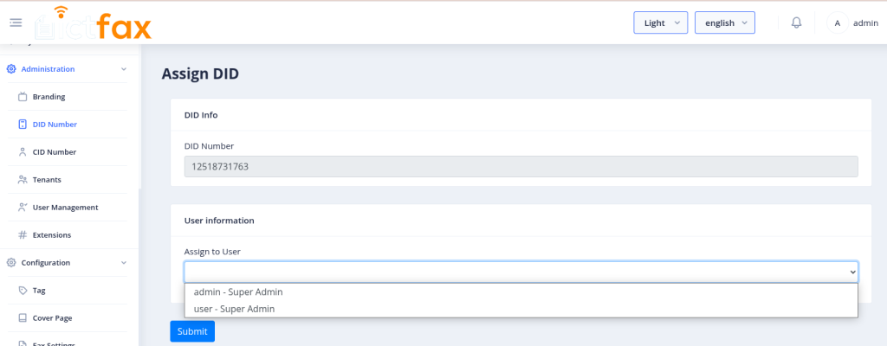Screen dimensions: 887x346
Task: Click the CID Number person icon
Action: 23,152
